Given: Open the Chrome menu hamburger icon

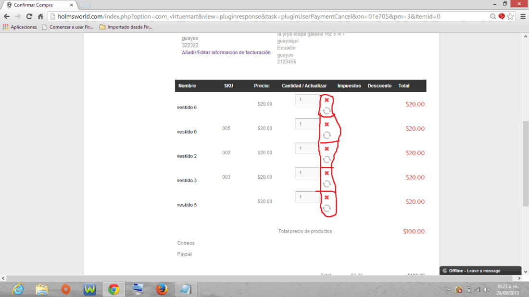Looking at the screenshot, I should (x=523, y=16).
